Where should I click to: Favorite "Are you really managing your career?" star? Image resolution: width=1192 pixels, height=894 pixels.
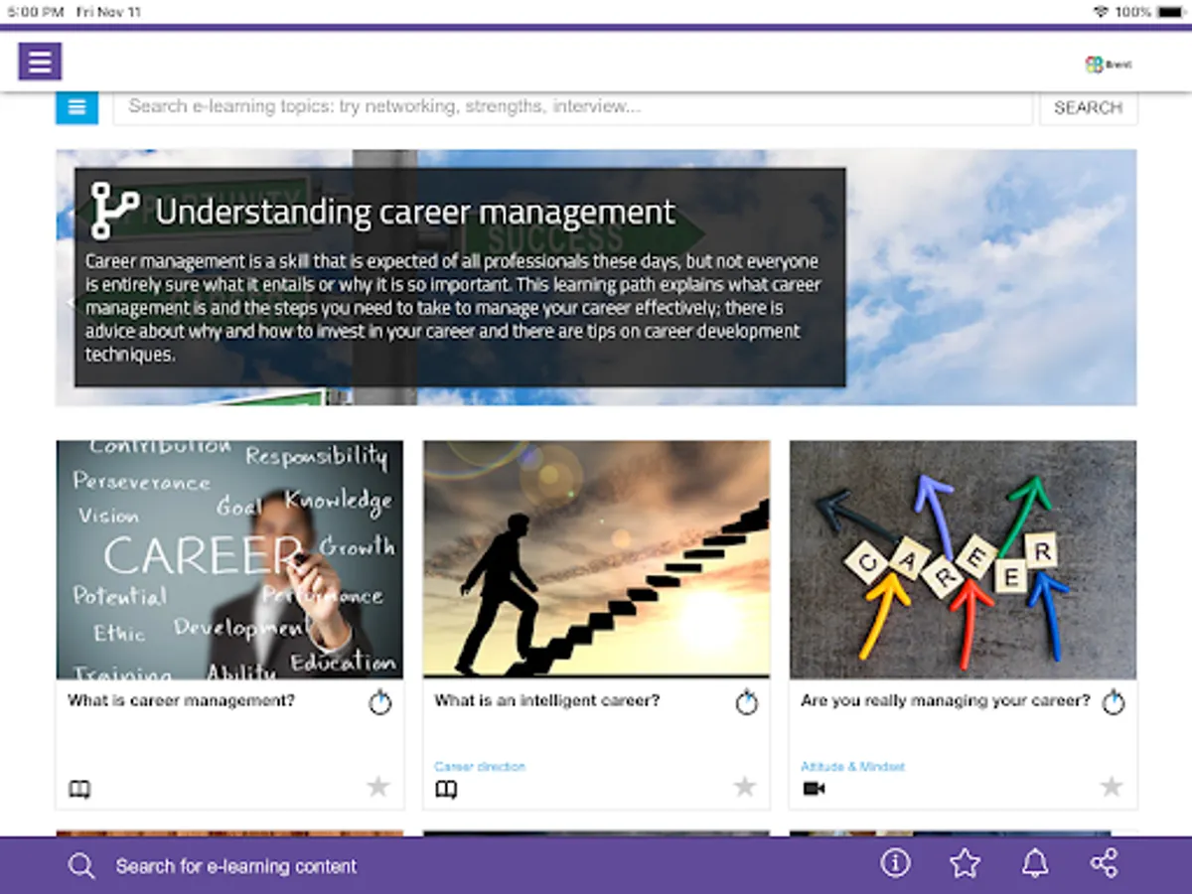pyautogui.click(x=1112, y=787)
